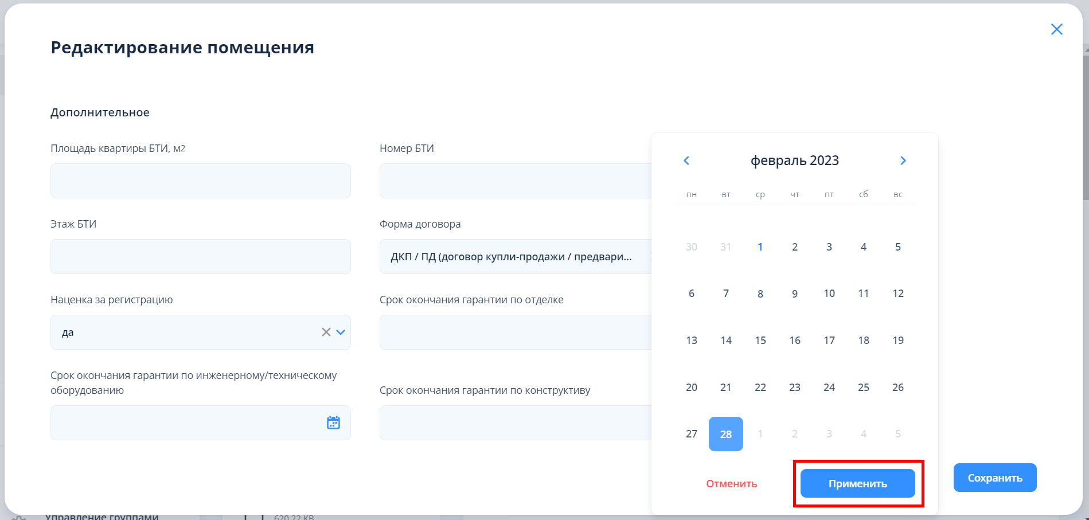
Task: Open the Форма договора dropdown
Action: coord(514,257)
